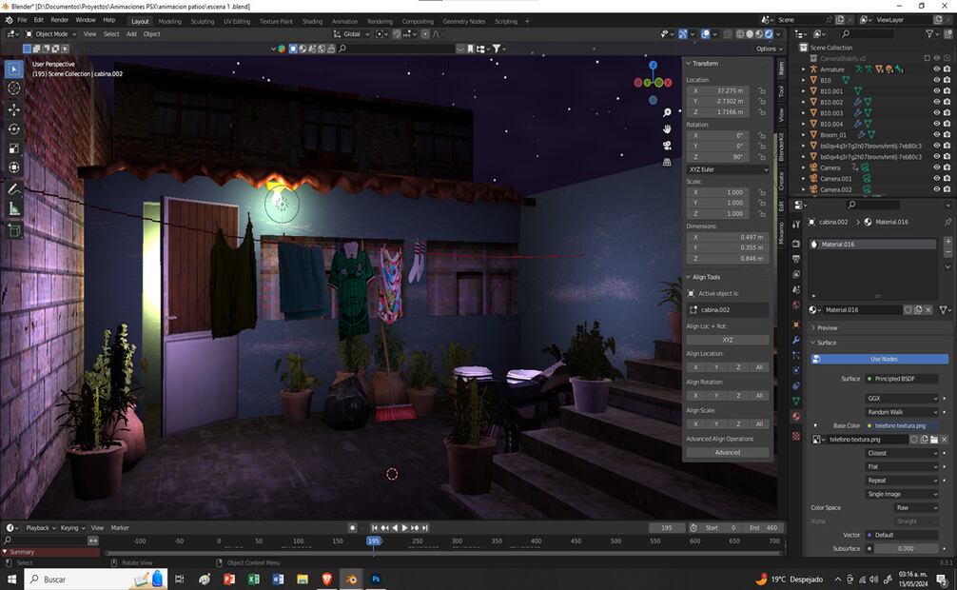Lock the X location axis

click(x=762, y=91)
